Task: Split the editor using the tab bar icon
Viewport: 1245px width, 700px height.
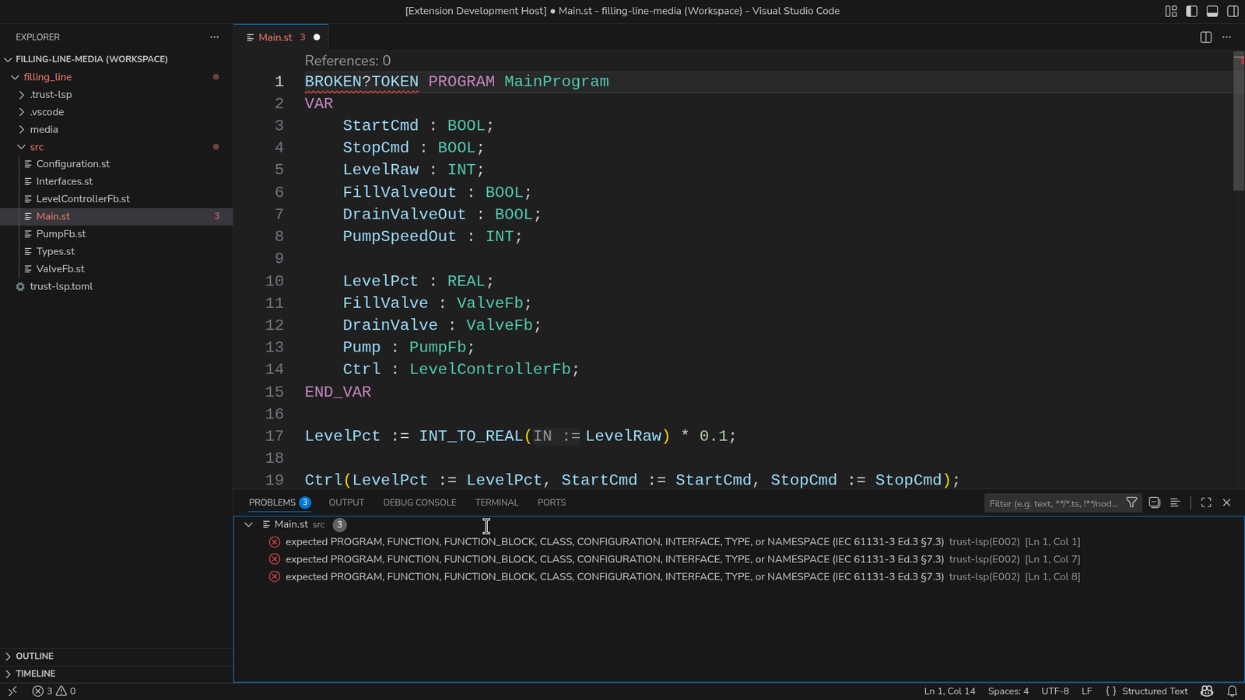Action: [x=1205, y=37]
